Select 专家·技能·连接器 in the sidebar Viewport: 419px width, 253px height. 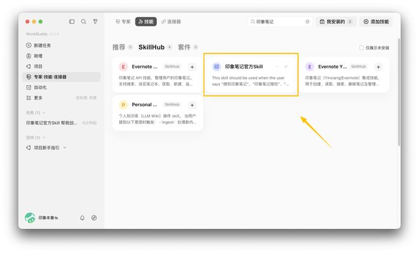pyautogui.click(x=62, y=77)
